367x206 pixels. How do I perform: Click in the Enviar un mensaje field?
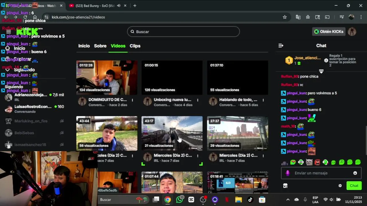pos(321,173)
